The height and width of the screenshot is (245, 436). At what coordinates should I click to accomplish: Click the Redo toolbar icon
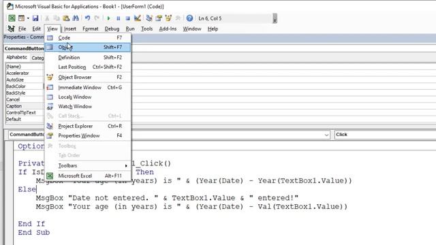point(97,18)
